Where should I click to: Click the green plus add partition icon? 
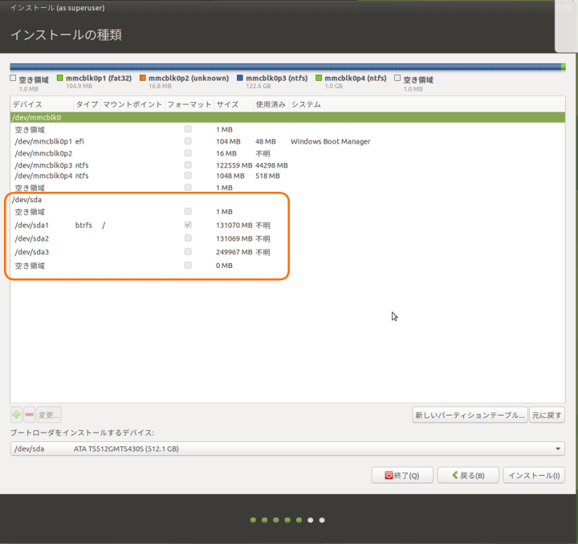(x=17, y=415)
